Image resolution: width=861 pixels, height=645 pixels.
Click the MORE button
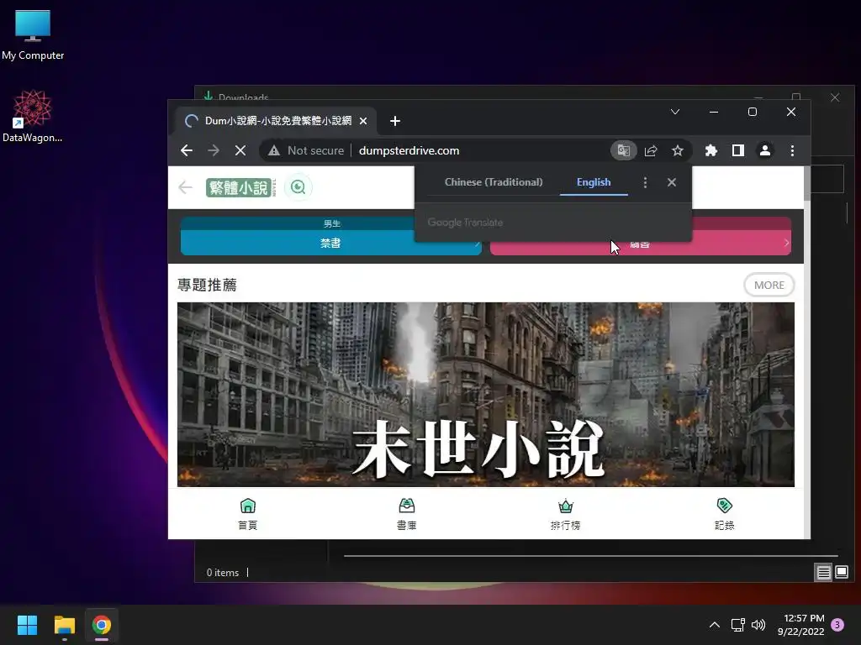769,286
